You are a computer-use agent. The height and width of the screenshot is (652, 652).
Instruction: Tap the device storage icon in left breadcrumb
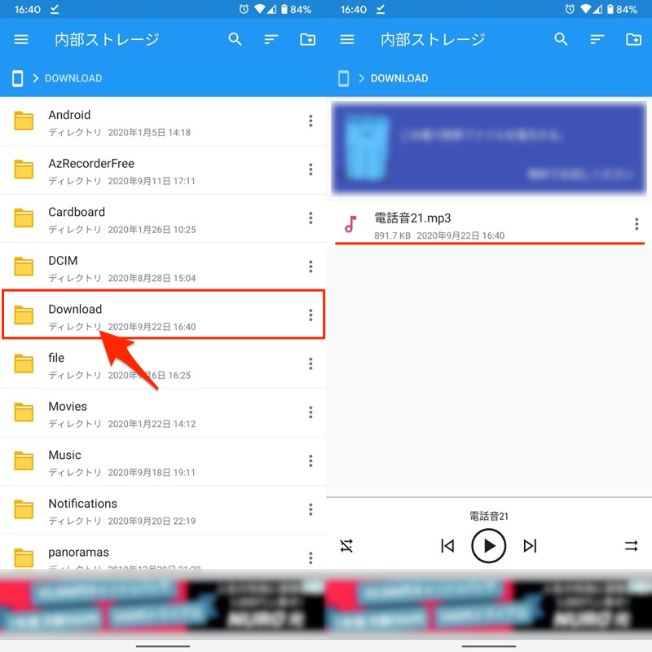17,78
